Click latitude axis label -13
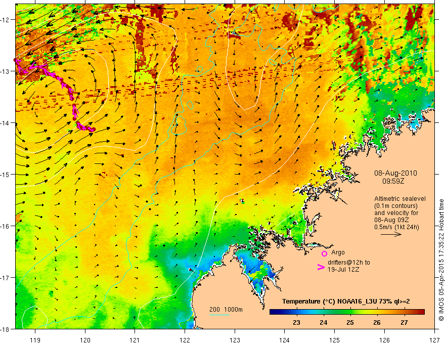Image resolution: width=445 pixels, height=344 pixels. 6,71
